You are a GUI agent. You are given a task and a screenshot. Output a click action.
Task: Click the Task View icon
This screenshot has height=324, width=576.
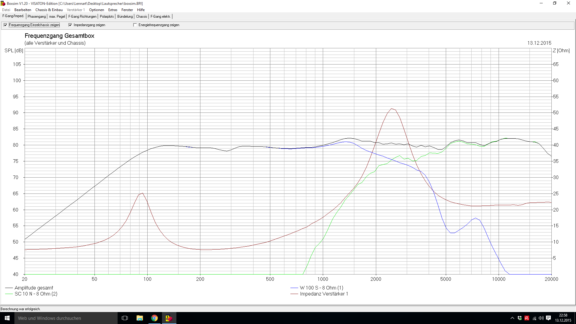point(125,318)
